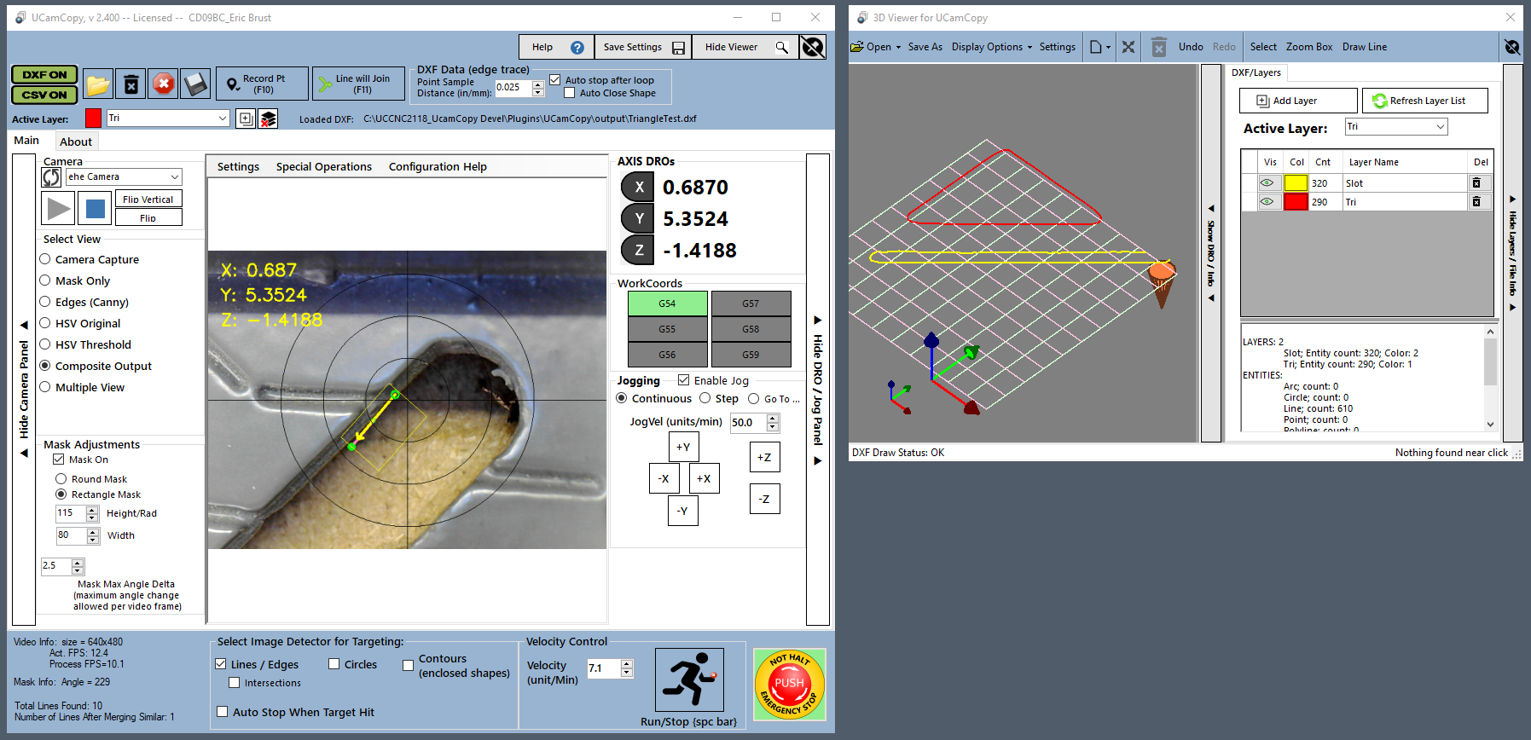Click the yellow Slot layer color swatch
Screen dimensions: 1531x740
(x=1296, y=183)
